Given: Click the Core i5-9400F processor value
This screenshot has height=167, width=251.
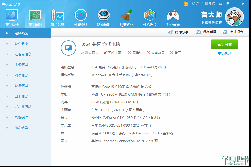Looking at the screenshot, I should coord(121,87).
